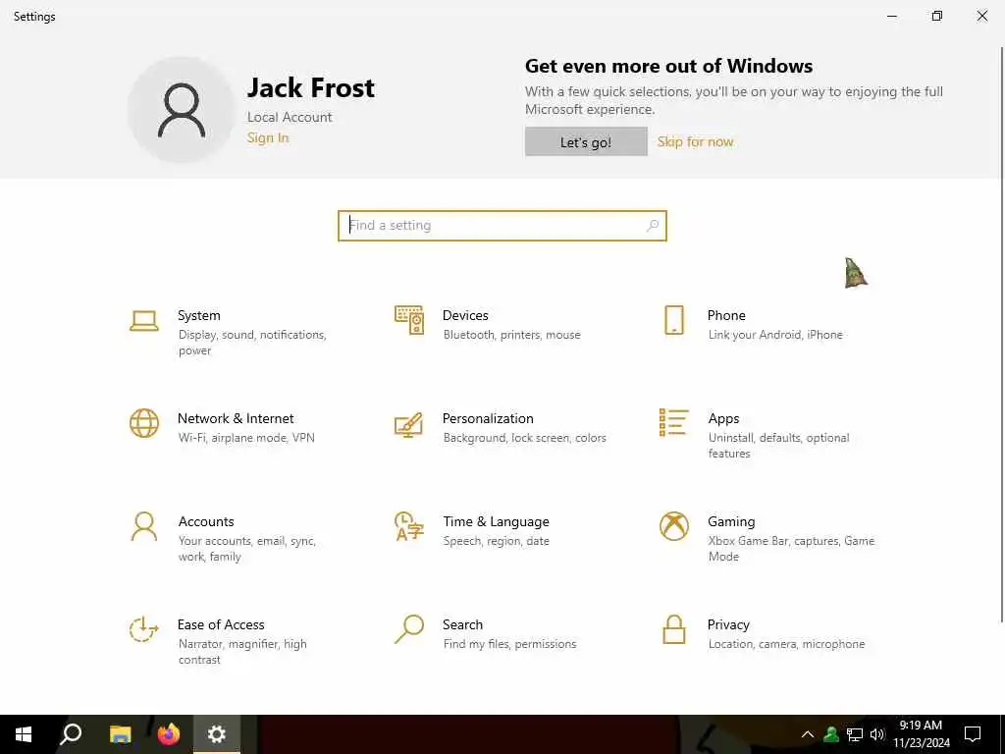The image size is (1005, 754).
Task: Show hidden system tray icons
Action: [808, 734]
